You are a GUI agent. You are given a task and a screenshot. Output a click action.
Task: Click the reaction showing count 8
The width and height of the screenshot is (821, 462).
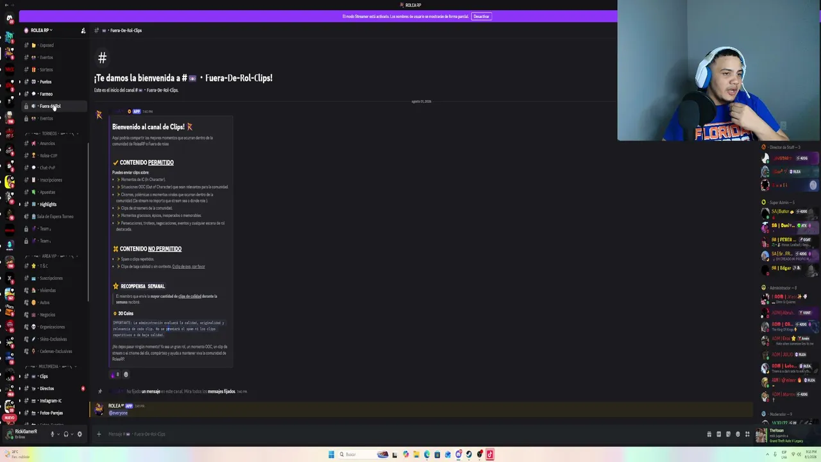pos(115,375)
